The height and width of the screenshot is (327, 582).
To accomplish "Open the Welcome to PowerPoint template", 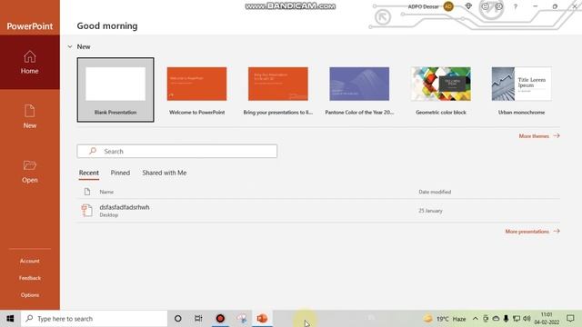I will tap(196, 91).
